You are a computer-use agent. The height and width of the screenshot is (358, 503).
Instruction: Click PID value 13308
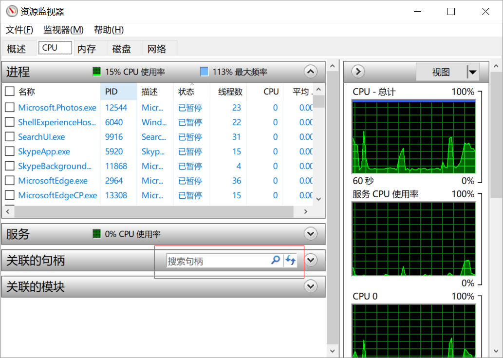point(116,195)
